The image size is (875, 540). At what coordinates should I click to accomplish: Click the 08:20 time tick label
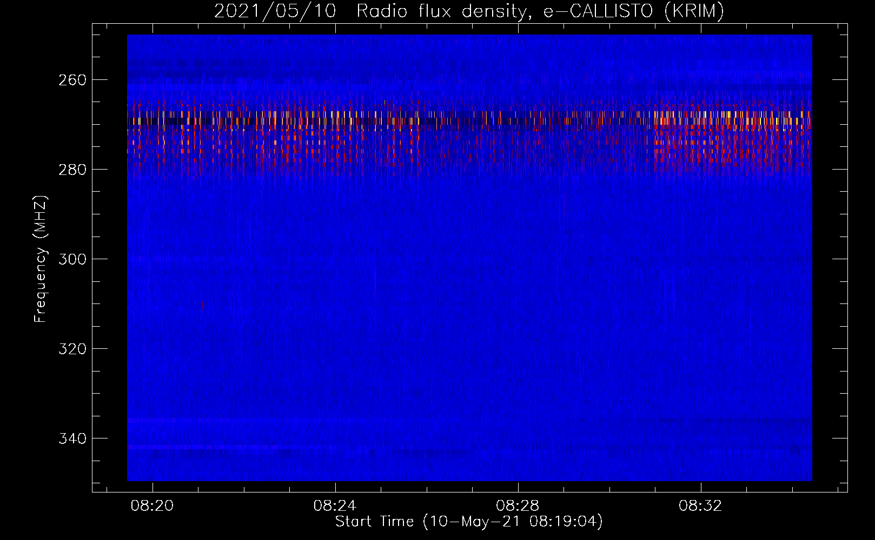(x=153, y=506)
